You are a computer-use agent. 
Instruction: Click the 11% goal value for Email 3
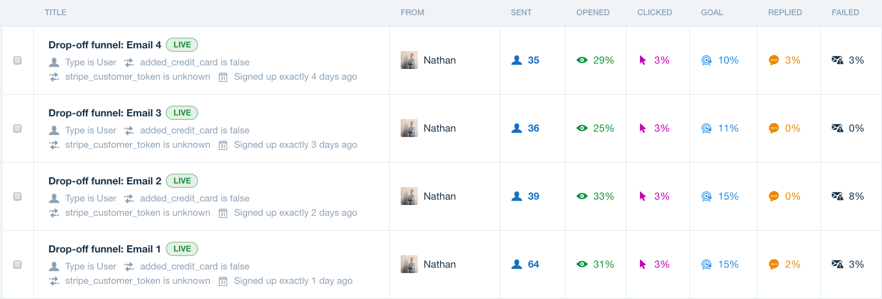click(x=728, y=128)
